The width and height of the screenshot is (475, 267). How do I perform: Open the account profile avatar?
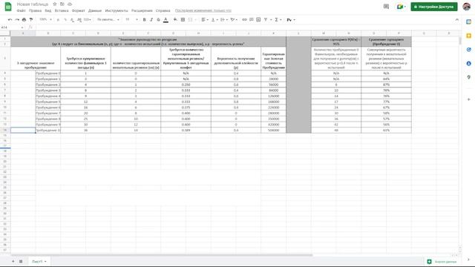click(x=467, y=7)
